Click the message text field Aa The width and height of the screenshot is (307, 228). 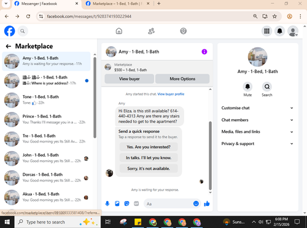169,204
